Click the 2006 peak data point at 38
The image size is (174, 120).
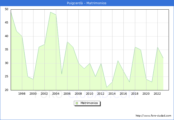point(67,42)
